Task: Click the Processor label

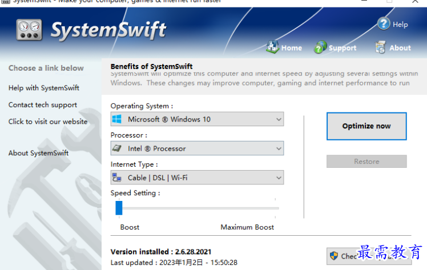Action: 128,135
